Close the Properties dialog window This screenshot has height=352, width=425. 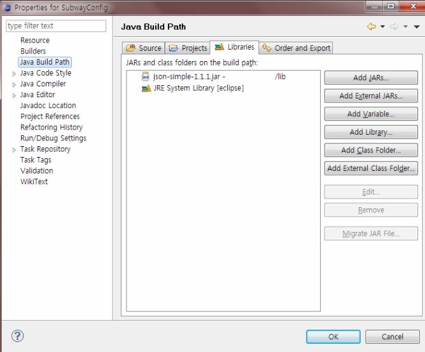[x=412, y=6]
